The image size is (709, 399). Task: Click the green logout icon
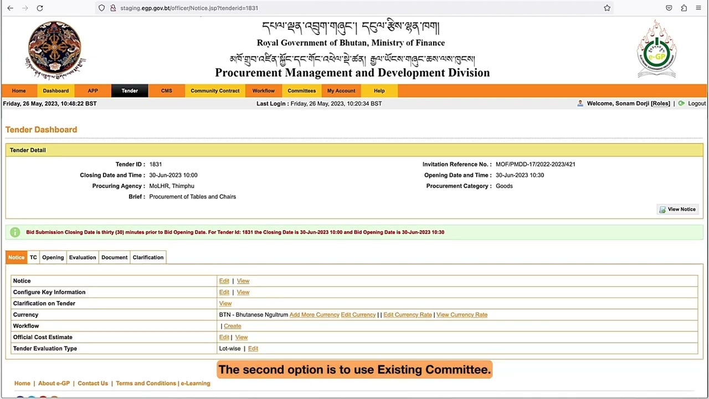[681, 104]
